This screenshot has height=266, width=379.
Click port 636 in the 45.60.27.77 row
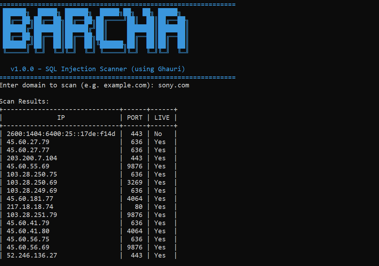137,150
